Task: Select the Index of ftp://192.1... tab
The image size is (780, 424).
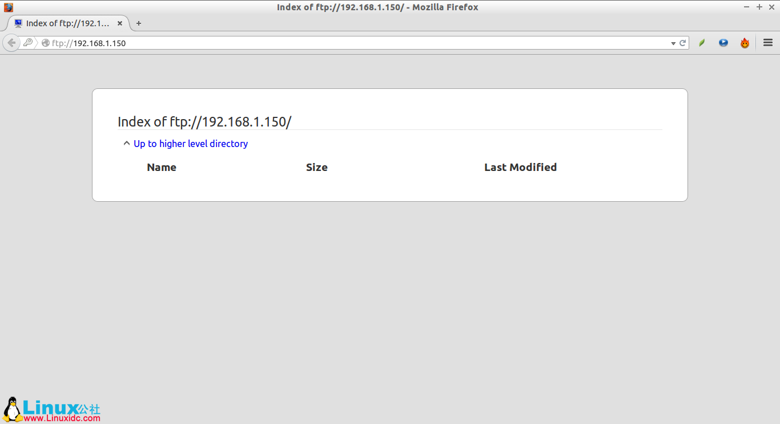Action: pos(68,23)
